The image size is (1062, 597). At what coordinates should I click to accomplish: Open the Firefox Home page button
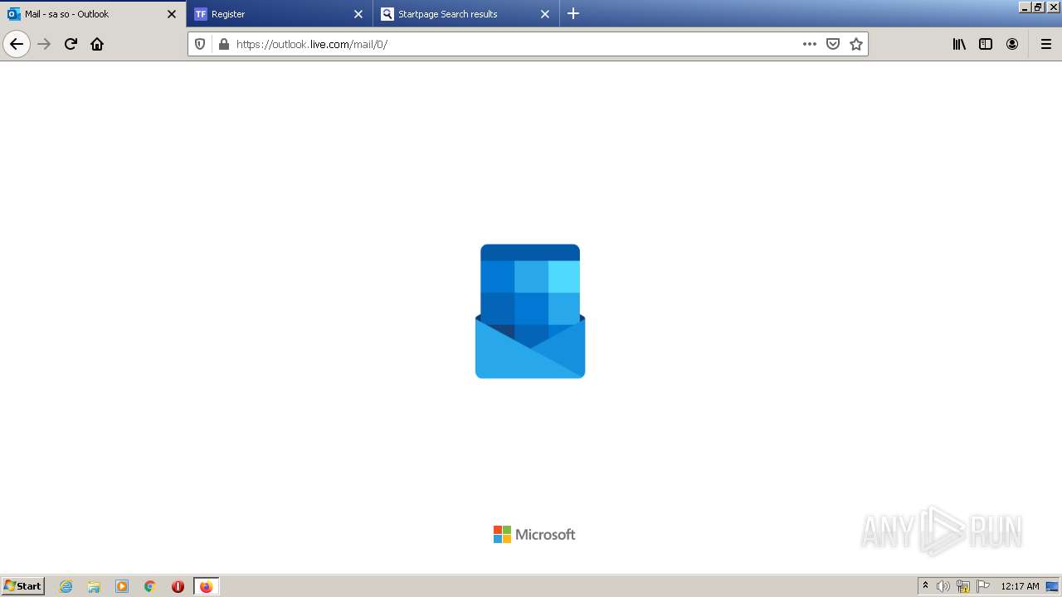pyautogui.click(x=97, y=44)
